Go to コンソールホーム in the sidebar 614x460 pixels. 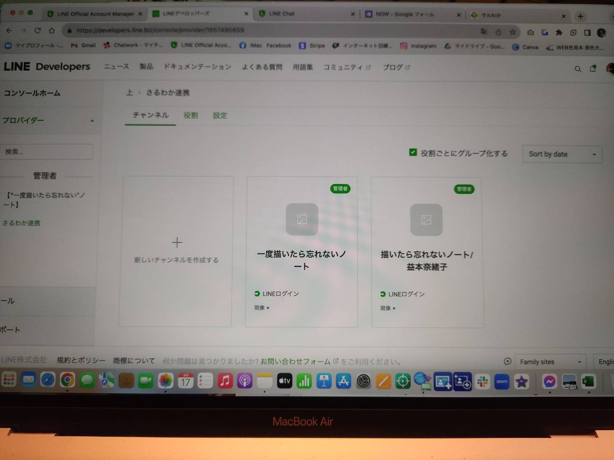tap(32, 93)
